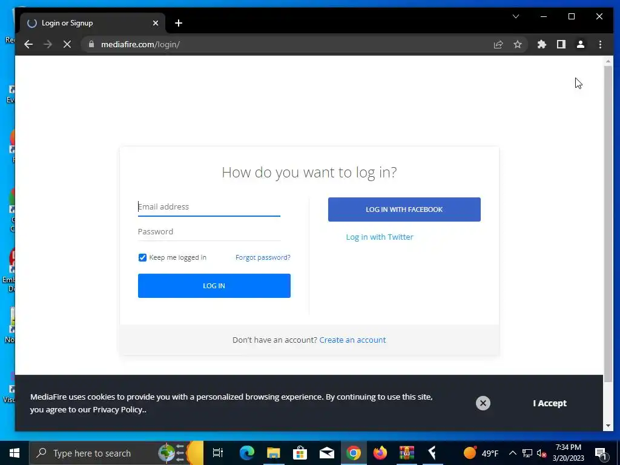Show hidden system tray icons
620x465 pixels.
[512, 453]
